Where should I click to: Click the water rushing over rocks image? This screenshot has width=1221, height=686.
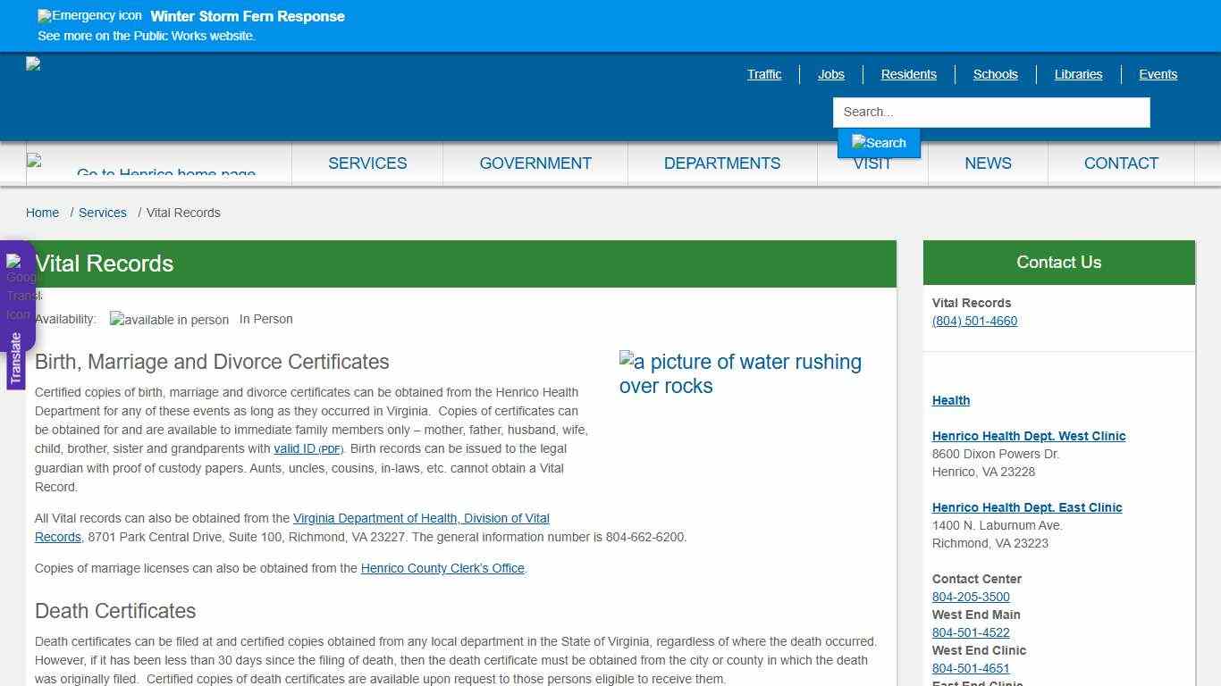(x=740, y=373)
